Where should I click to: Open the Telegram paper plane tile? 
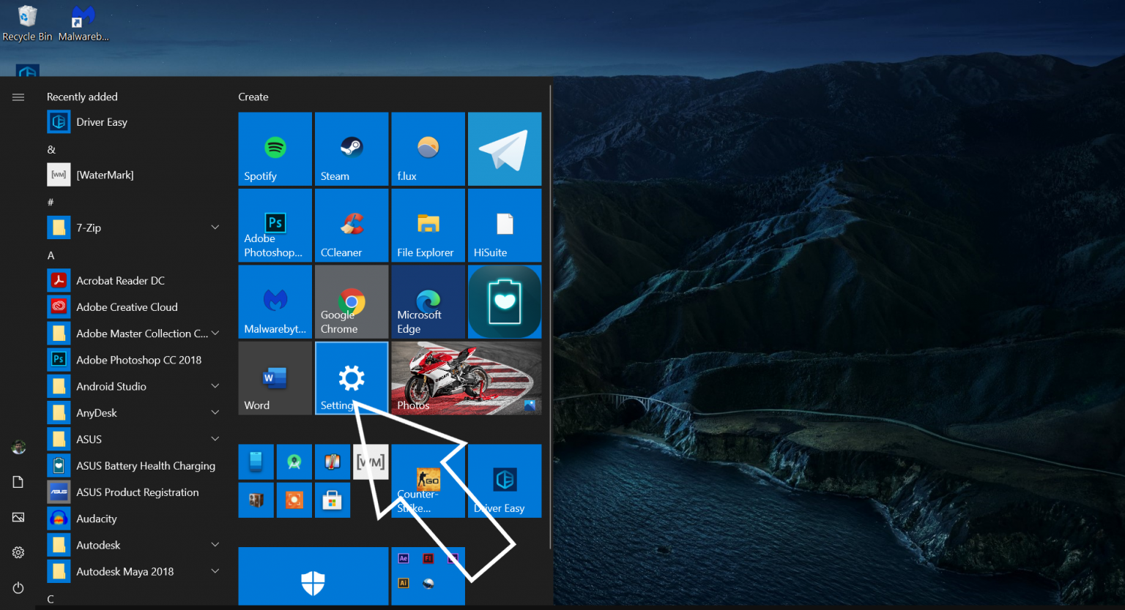click(505, 148)
